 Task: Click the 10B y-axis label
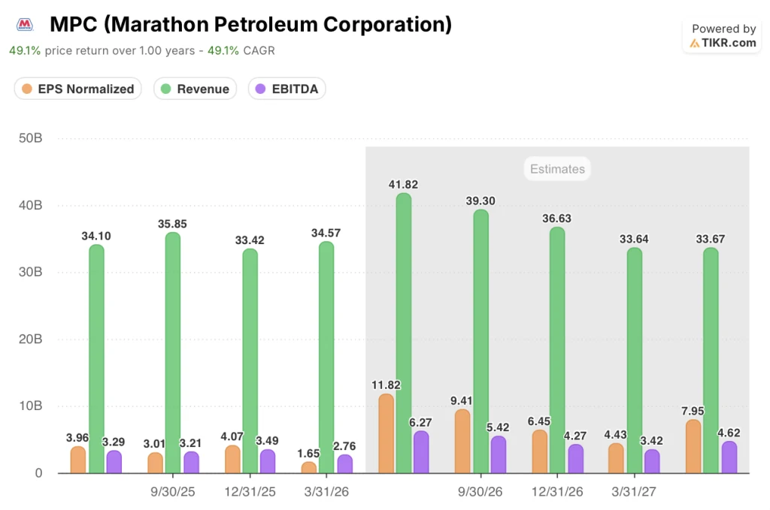tap(30, 406)
